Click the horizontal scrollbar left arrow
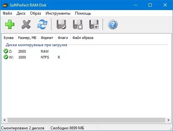 [x=5, y=120]
